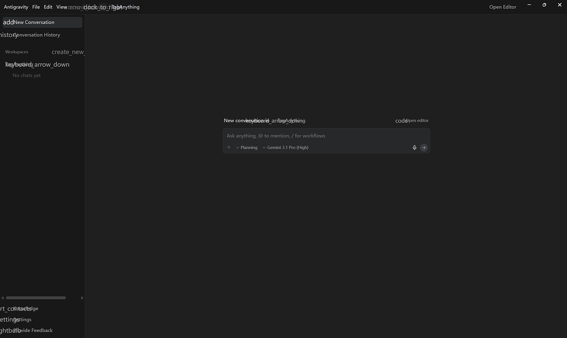Screen dimensions: 567x338
Task: Start a New Conversation from the sidebar
Action: point(42,22)
